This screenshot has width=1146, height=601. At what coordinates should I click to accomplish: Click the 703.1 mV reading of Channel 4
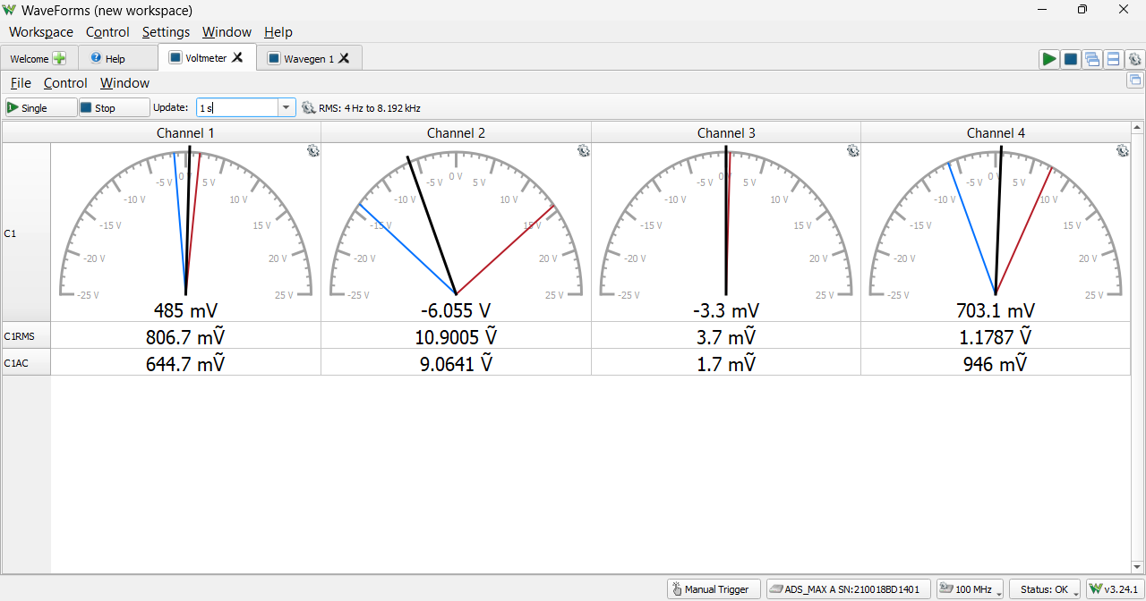[996, 311]
